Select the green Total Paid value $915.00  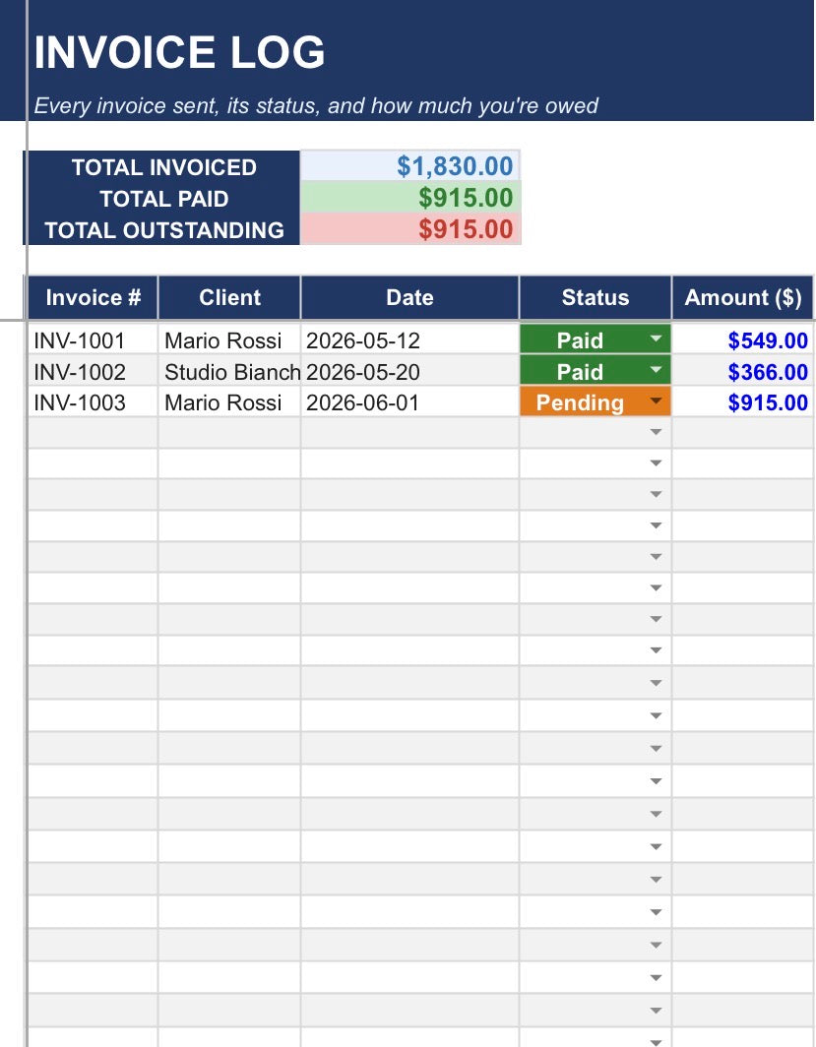[x=410, y=198]
